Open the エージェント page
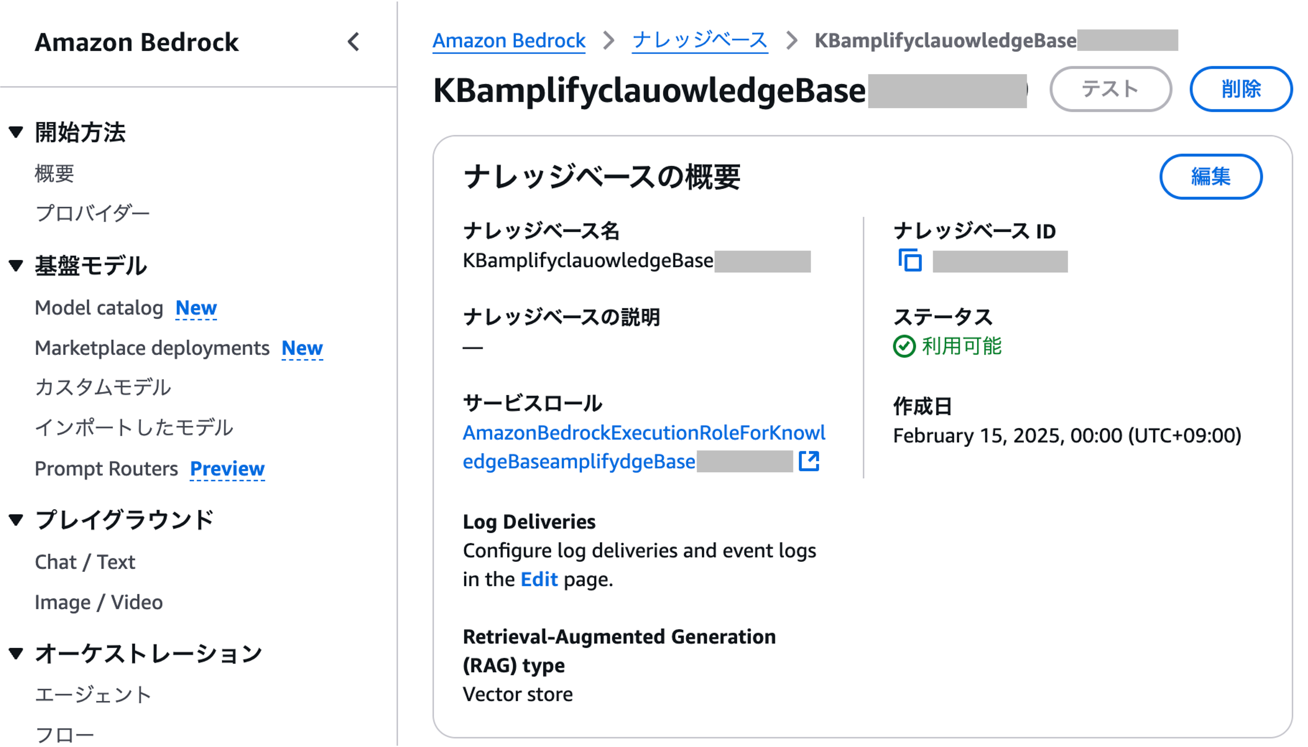This screenshot has height=747, width=1308. click(x=92, y=693)
